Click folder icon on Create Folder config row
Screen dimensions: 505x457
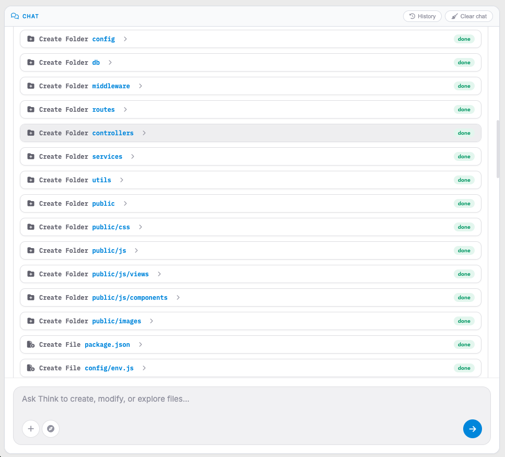31,39
